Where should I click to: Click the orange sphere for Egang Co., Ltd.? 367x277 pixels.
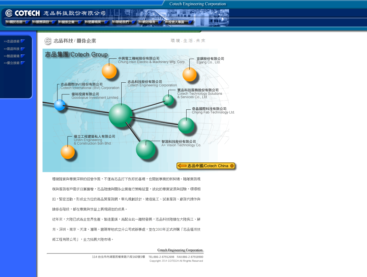point(190,75)
